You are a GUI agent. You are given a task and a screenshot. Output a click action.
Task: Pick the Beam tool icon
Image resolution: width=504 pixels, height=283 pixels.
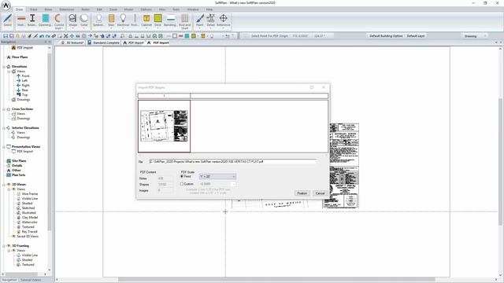[x=32, y=20]
